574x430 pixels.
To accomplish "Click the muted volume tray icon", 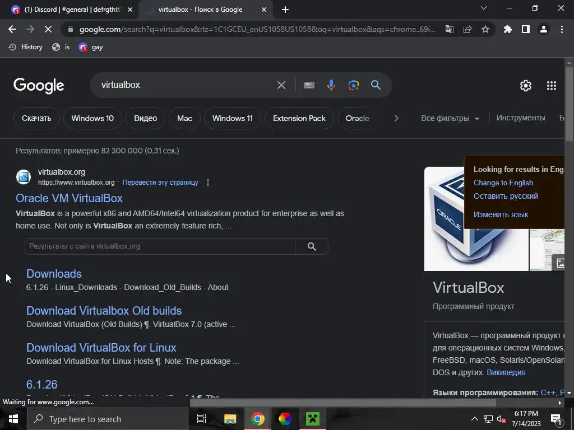I will pyautogui.click(x=501, y=419).
